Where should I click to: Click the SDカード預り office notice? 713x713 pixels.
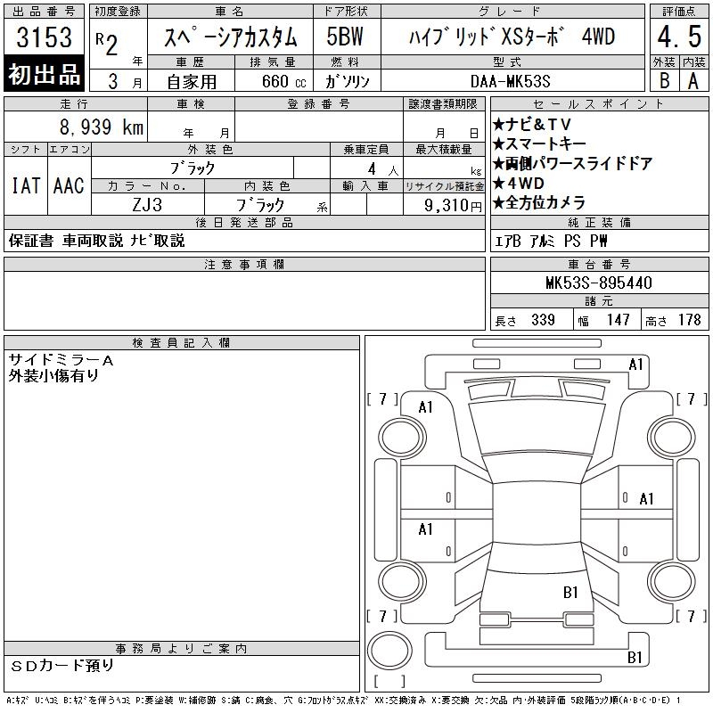coord(62,666)
